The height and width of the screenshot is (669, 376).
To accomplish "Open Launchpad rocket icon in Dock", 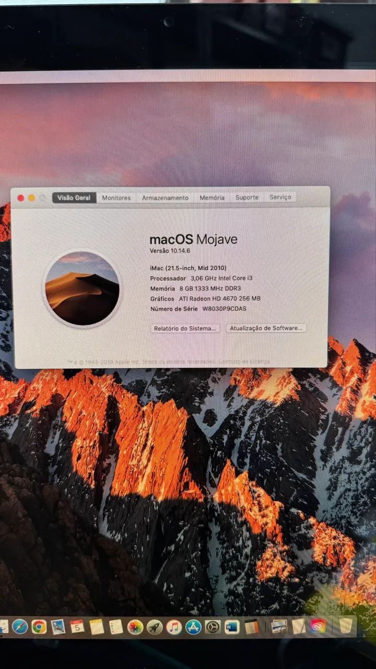I will pyautogui.click(x=155, y=626).
